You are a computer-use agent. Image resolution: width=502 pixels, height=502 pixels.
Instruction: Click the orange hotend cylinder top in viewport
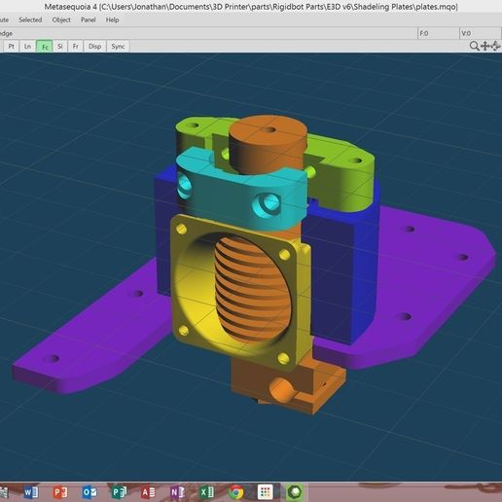coord(269,130)
